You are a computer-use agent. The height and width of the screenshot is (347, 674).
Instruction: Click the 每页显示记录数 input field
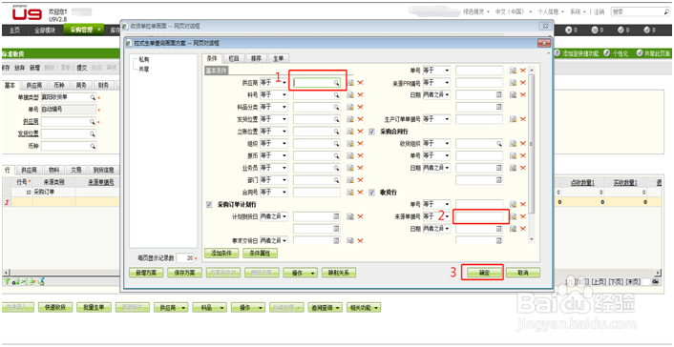click(184, 257)
